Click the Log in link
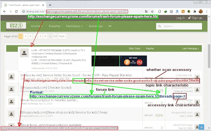The width and height of the screenshot is (211, 131). 180,18
